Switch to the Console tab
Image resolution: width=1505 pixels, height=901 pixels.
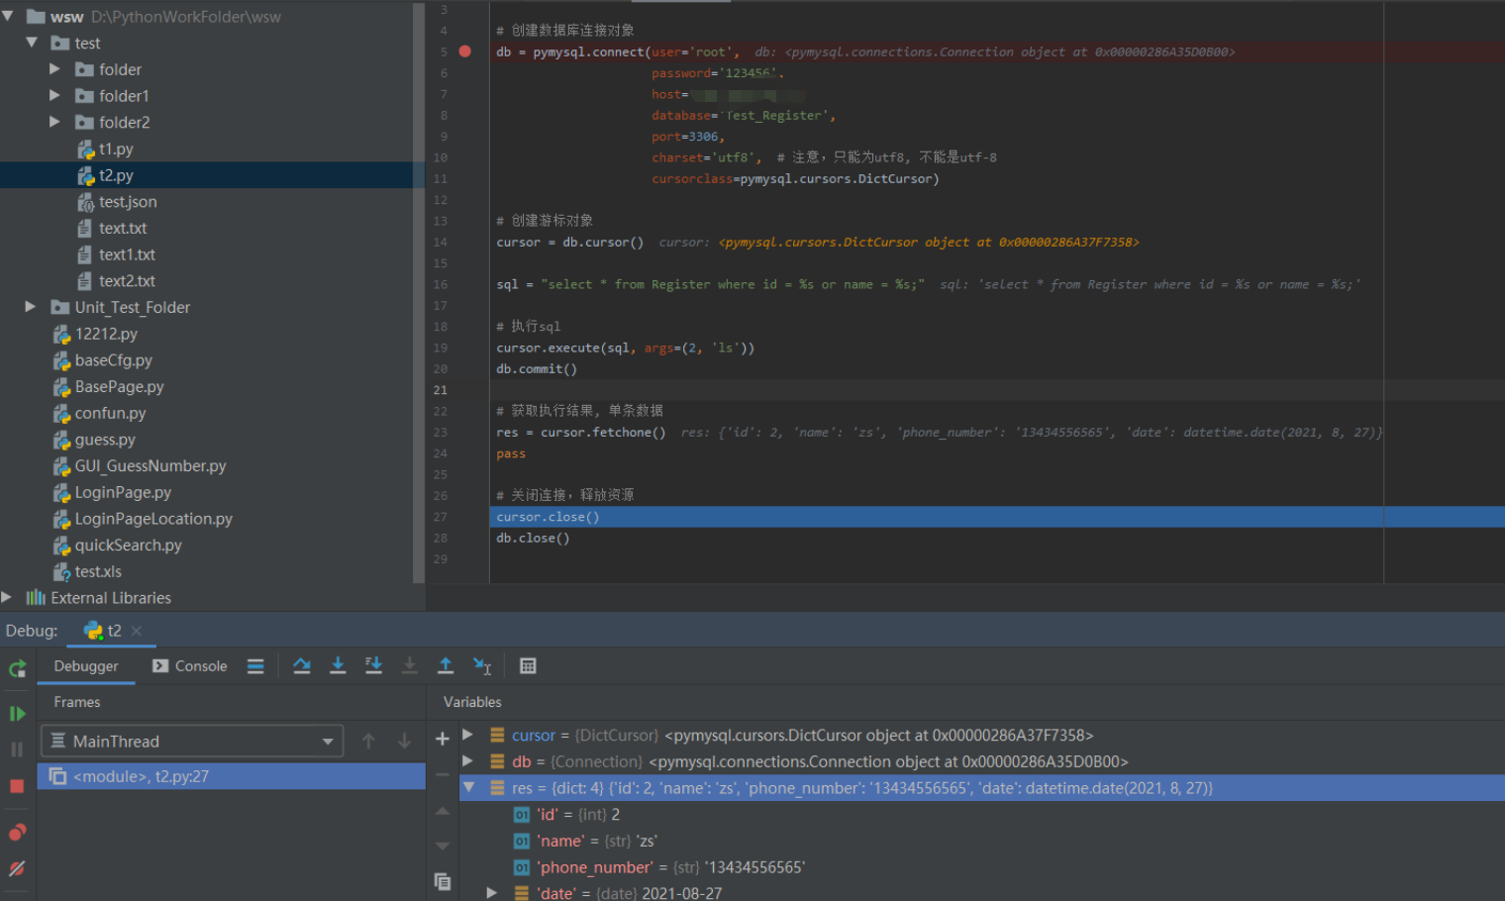coord(189,666)
